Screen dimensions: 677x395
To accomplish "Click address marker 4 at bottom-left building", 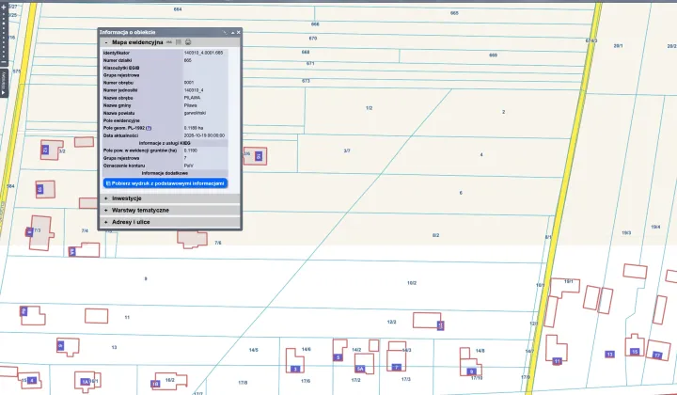I will [x=31, y=381].
